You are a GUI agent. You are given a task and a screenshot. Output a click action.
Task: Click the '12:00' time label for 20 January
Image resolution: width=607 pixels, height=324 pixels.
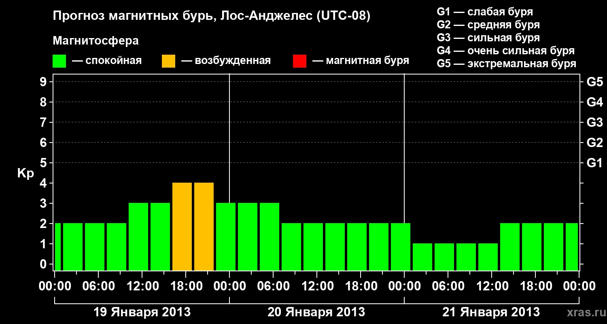(x=317, y=286)
